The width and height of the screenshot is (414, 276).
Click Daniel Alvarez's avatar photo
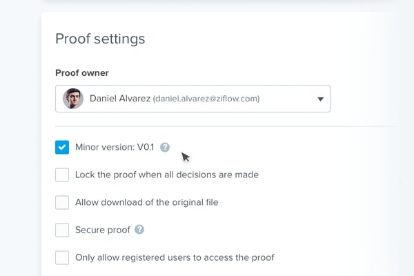pyautogui.click(x=73, y=99)
